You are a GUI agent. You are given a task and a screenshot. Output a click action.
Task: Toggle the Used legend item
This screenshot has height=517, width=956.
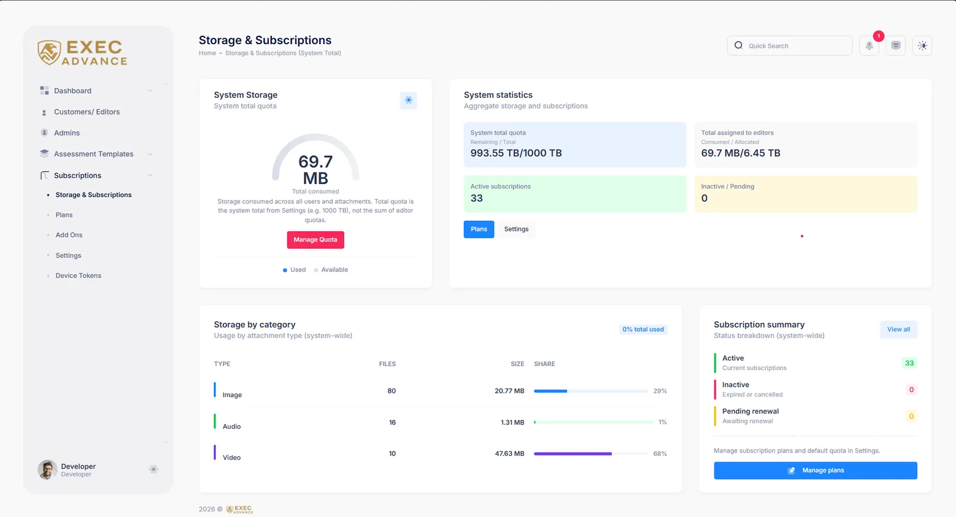tap(294, 270)
